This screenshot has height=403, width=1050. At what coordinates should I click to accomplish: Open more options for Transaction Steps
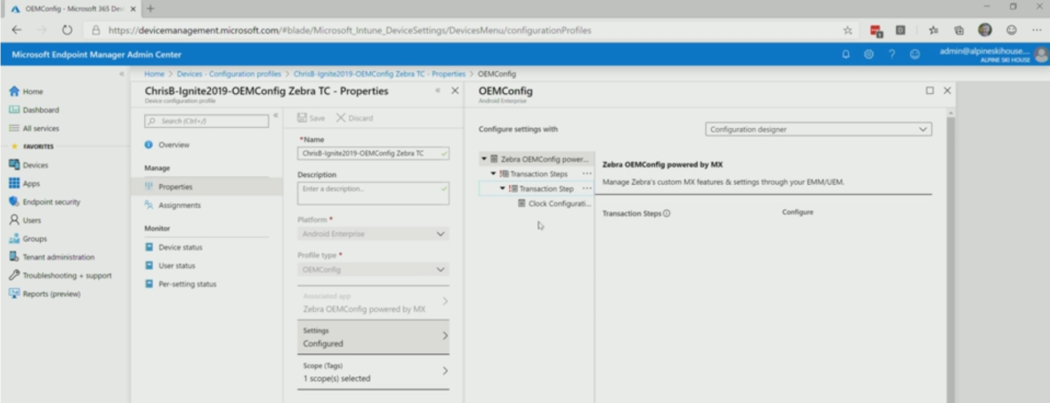[587, 174]
